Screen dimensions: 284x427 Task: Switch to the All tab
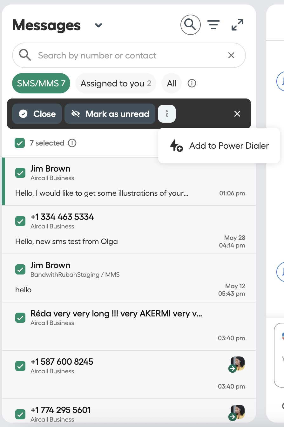172,83
